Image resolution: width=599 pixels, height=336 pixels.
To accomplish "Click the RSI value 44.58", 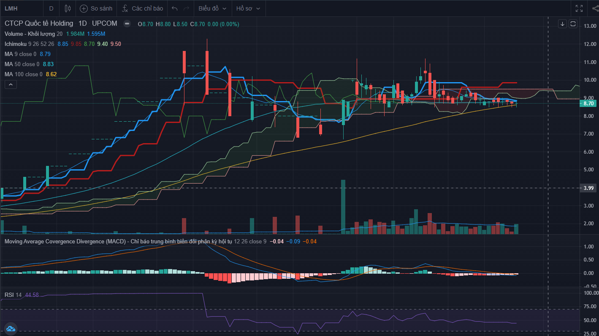I will coord(32,295).
